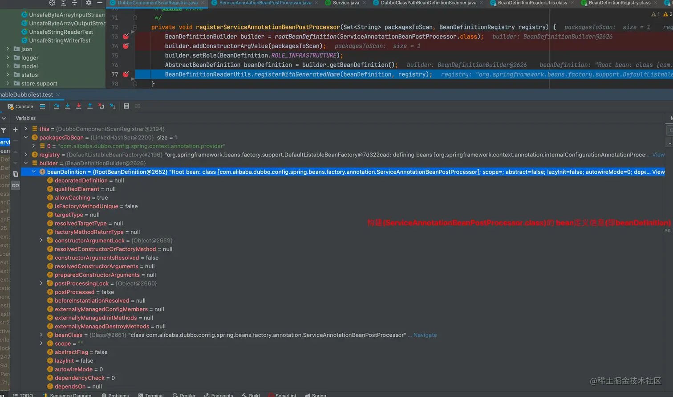Close the EnableDubboTest.test debug tab
673x397 pixels.
58,94
